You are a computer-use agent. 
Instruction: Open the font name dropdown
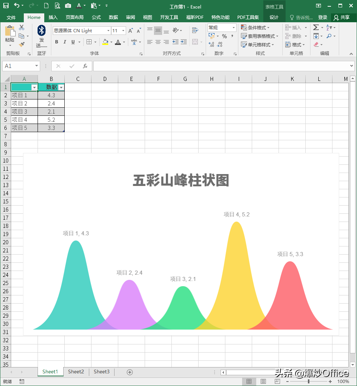[x=108, y=30]
